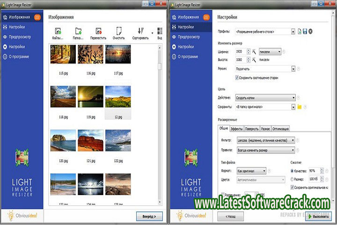Image resolution: width=337 pixels, height=225 pixels.
Task: Switch to the Эффекты tab
Action: click(236, 128)
